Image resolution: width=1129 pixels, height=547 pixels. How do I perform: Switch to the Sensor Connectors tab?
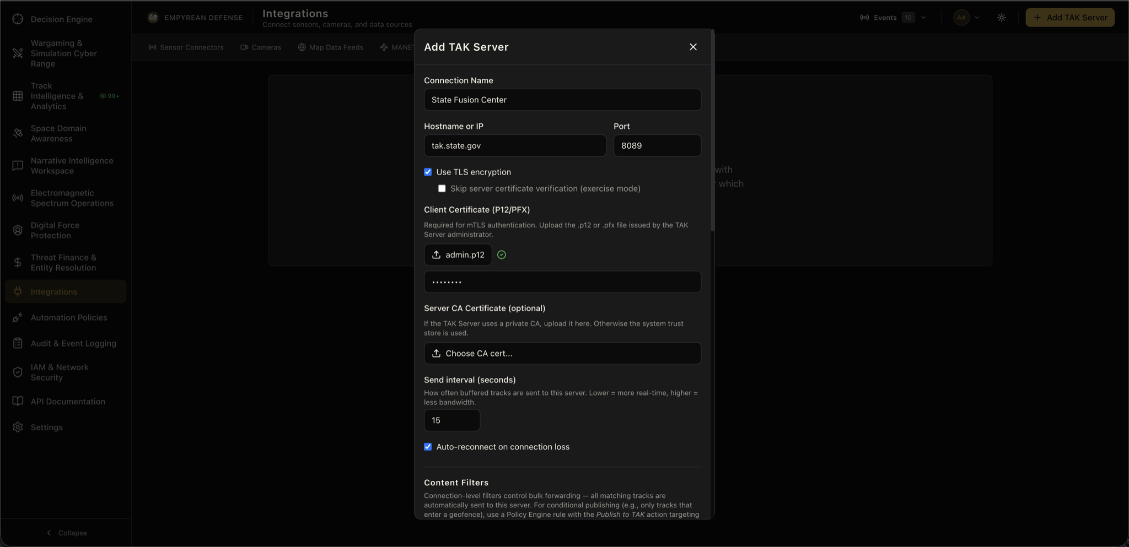pyautogui.click(x=186, y=47)
